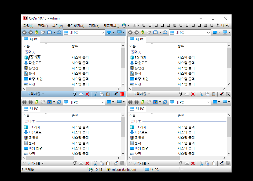The image size is (253, 181).
Task: Click the eraser/rename icon in top-right pane
Action: [x=222, y=94]
